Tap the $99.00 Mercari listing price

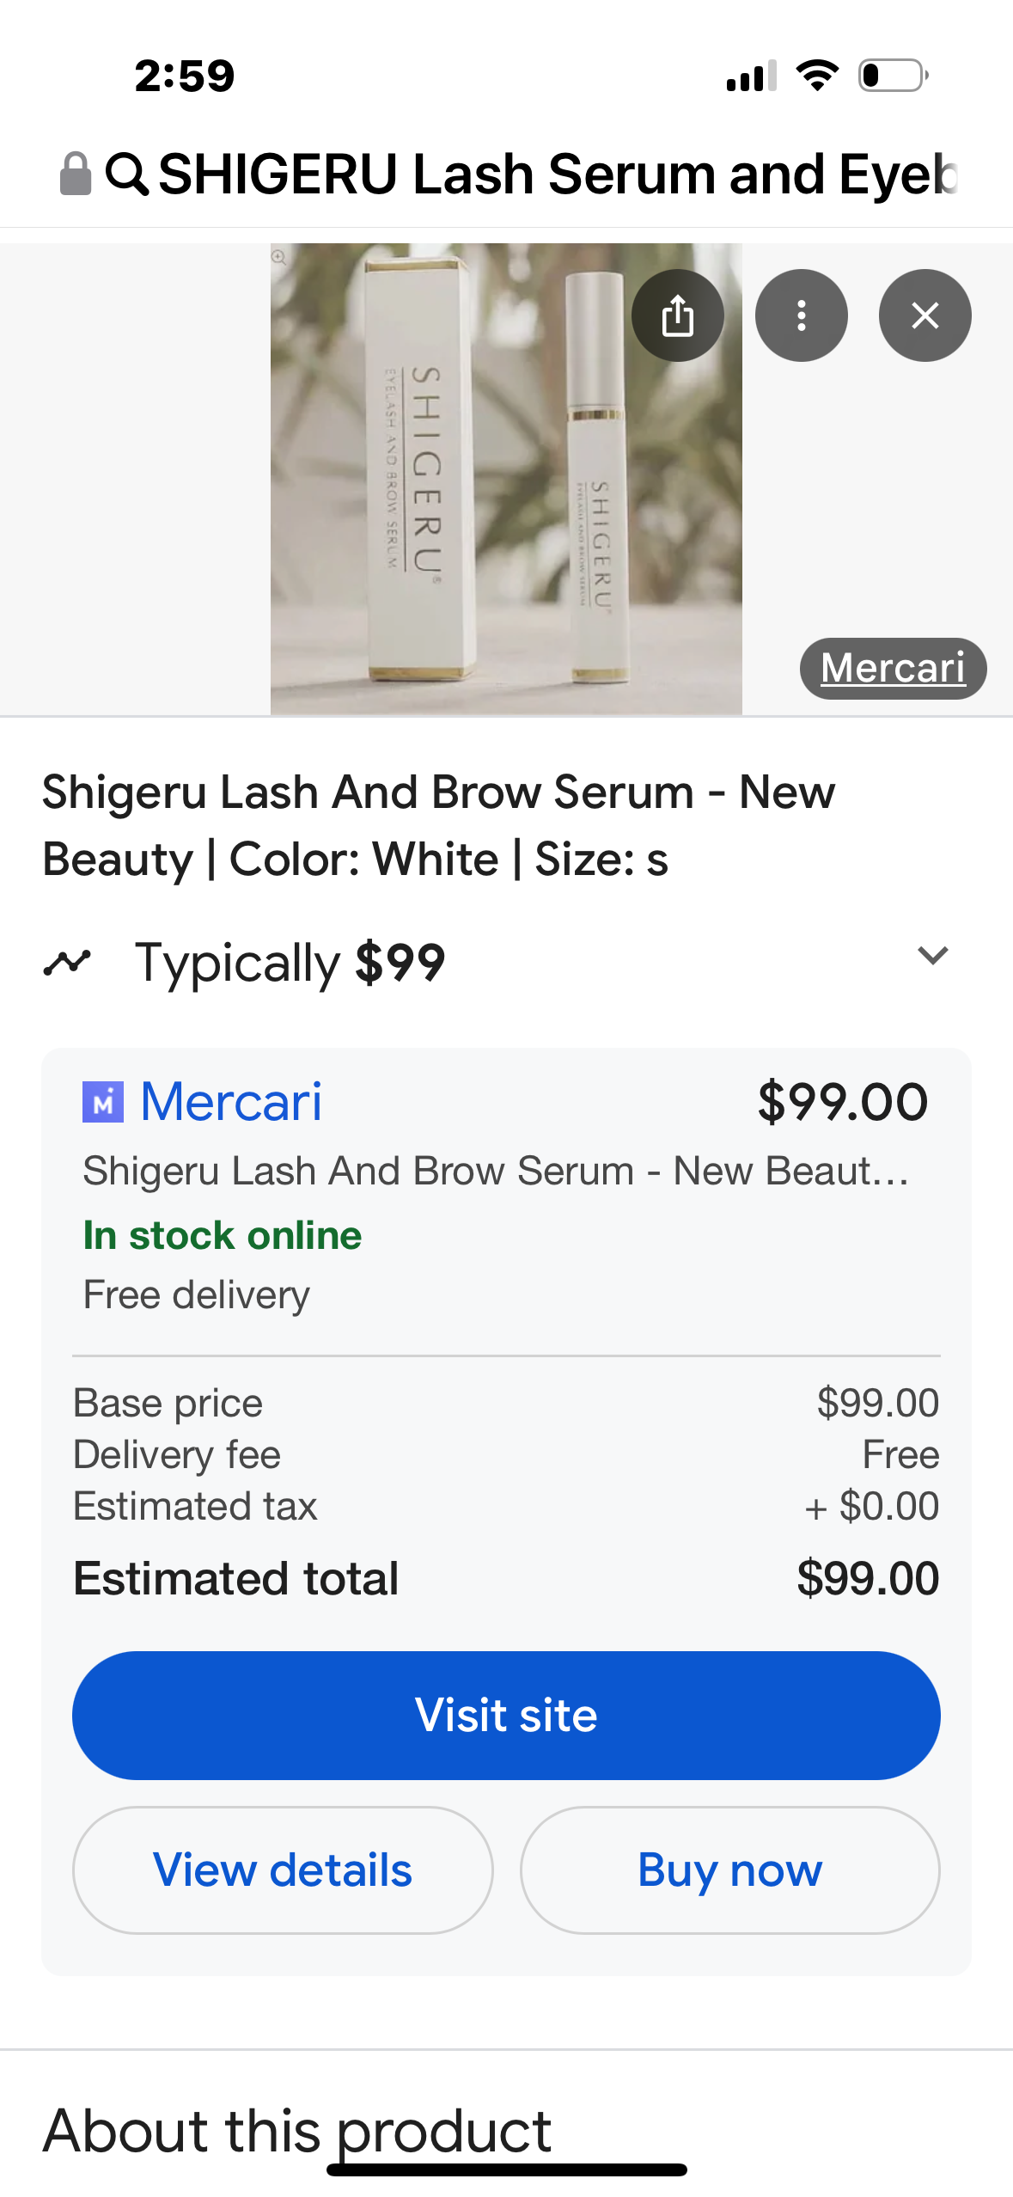(x=842, y=1102)
